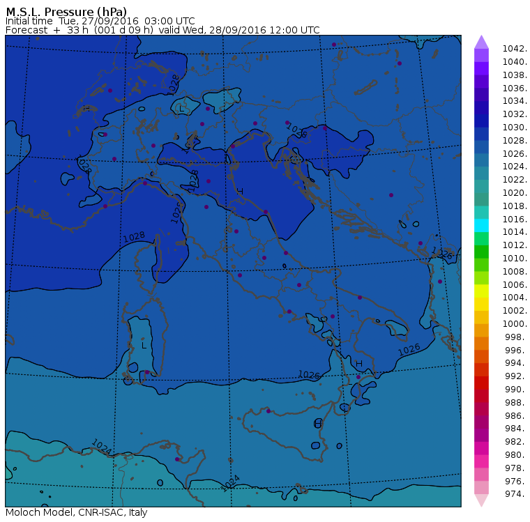530x522 pixels.
Task: Pick the pure red swatch above 990
Action: [481, 383]
